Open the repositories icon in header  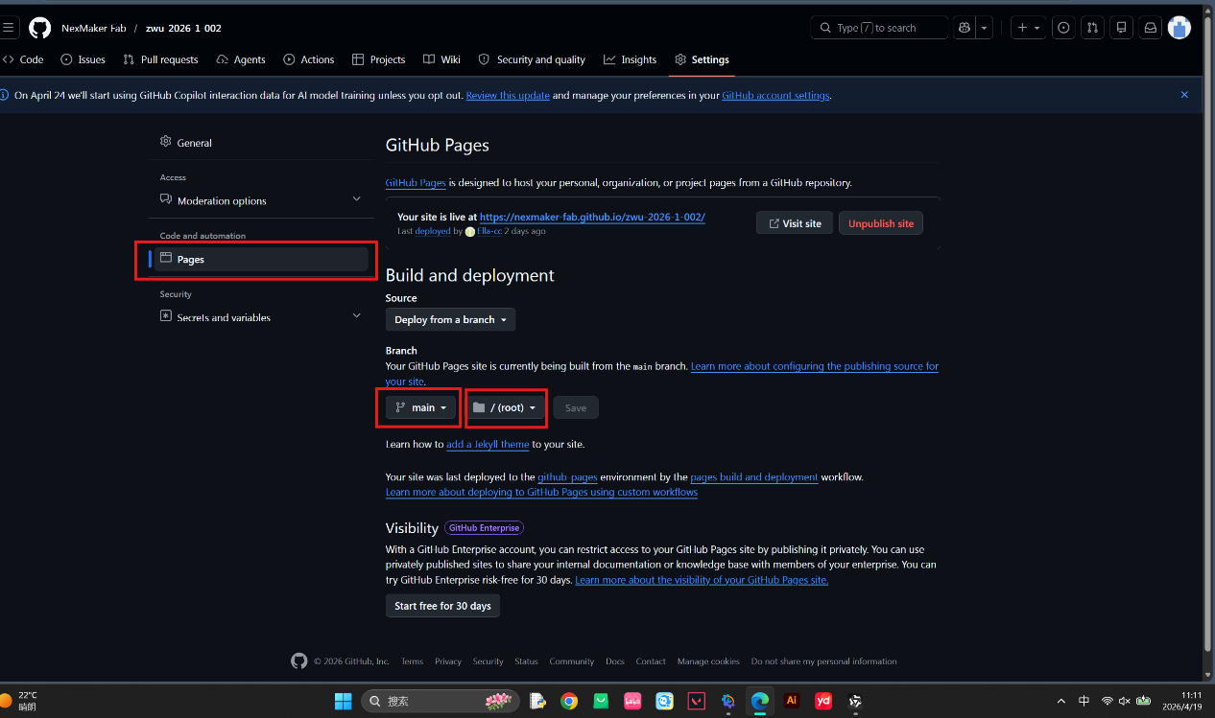coord(1121,28)
